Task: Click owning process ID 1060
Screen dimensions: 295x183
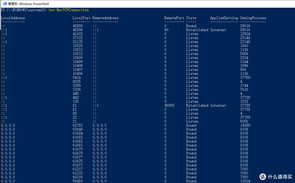Action: [244, 46]
